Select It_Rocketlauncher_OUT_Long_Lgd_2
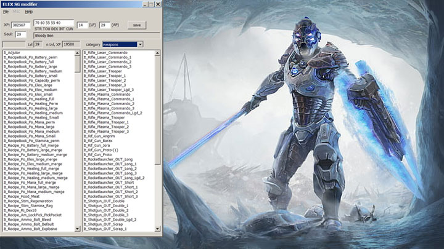 tap(114, 178)
